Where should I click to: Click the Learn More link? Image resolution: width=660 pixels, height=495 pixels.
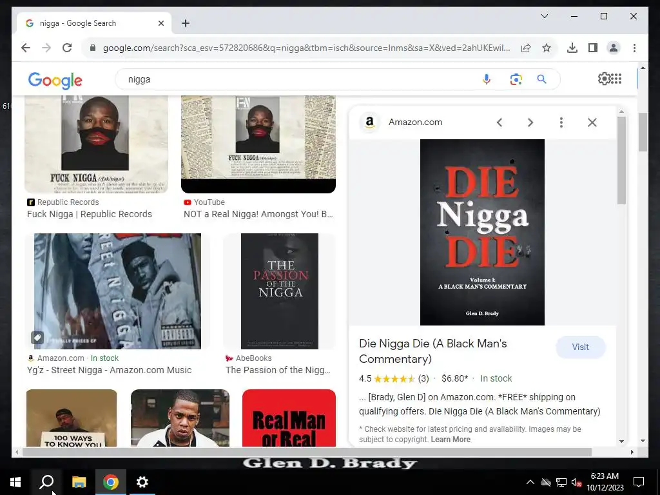pos(451,440)
